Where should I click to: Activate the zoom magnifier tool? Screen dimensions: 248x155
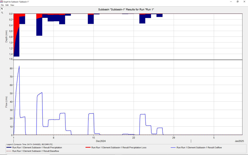[2, 13]
